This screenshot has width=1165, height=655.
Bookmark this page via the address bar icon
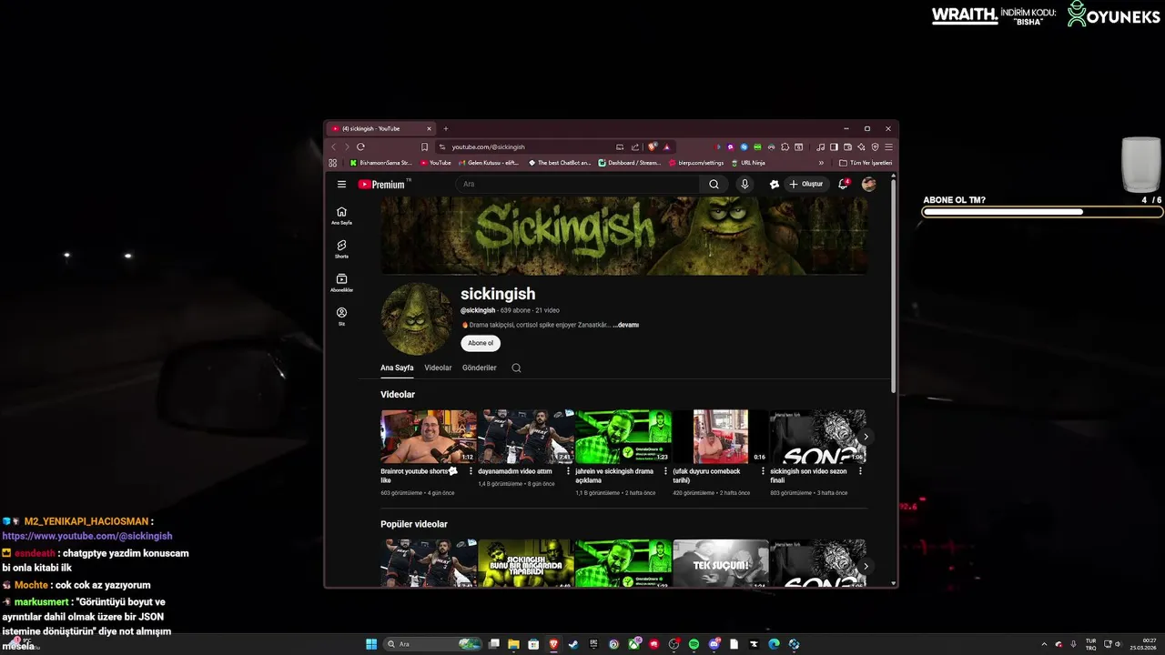point(424,146)
